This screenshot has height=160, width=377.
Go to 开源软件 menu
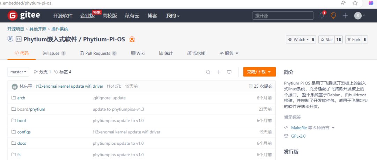[63, 16]
